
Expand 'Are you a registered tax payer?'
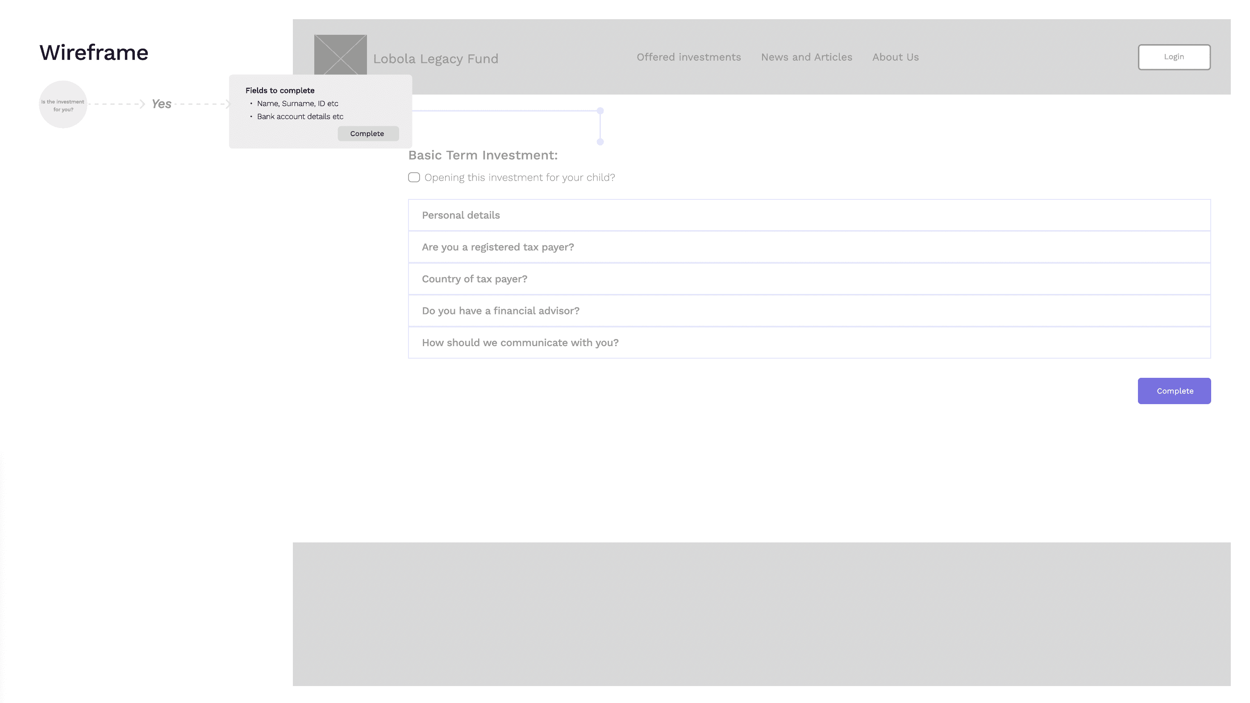808,247
